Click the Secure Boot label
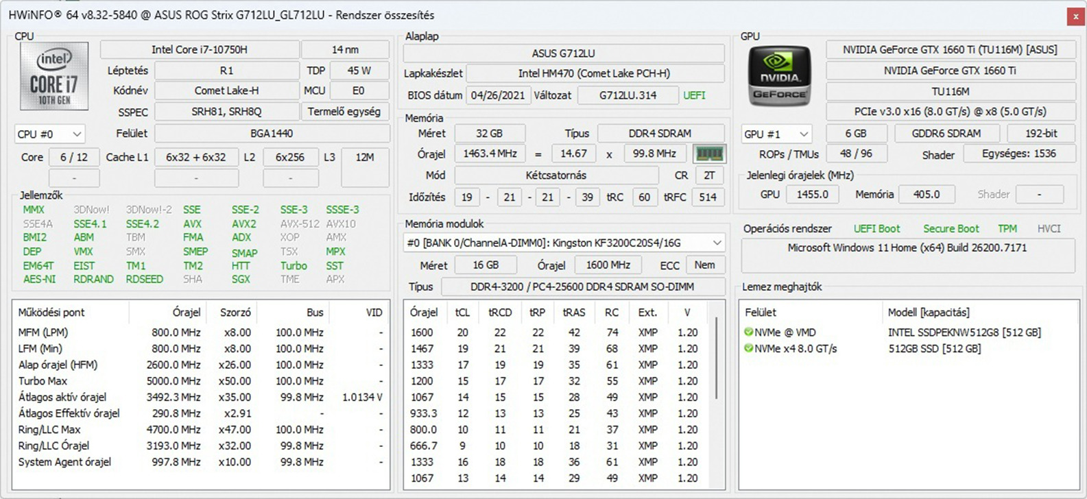The image size is (1087, 499). pyautogui.click(x=951, y=229)
